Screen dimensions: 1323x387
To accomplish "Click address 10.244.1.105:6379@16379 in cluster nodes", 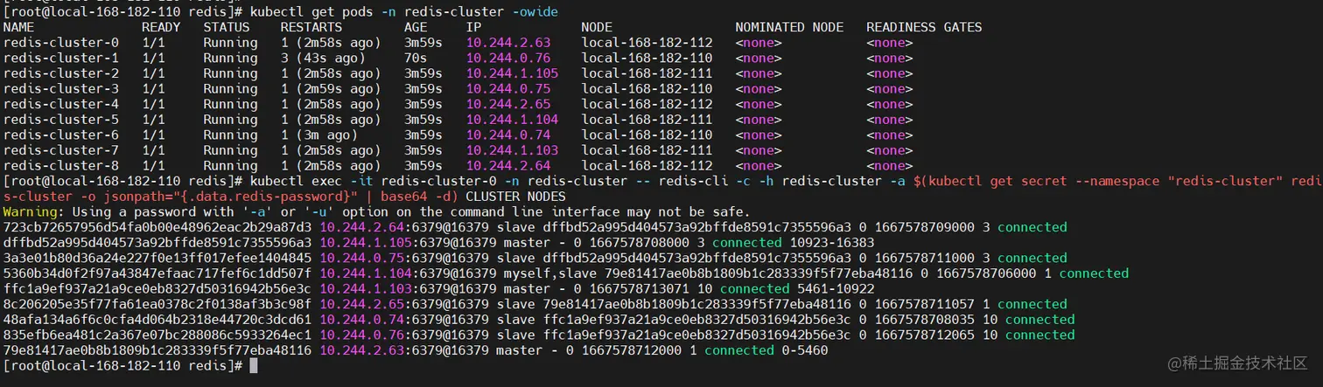I will coord(404,242).
